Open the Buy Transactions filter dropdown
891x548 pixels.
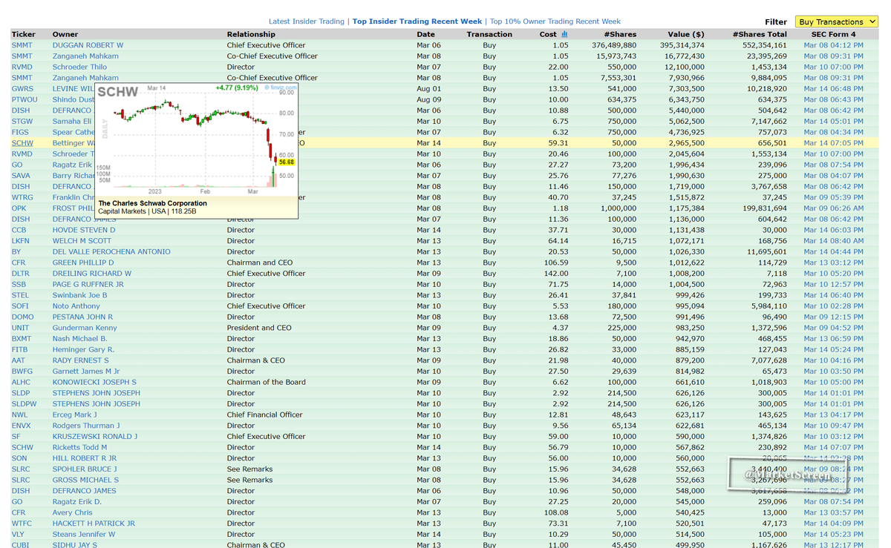(836, 22)
